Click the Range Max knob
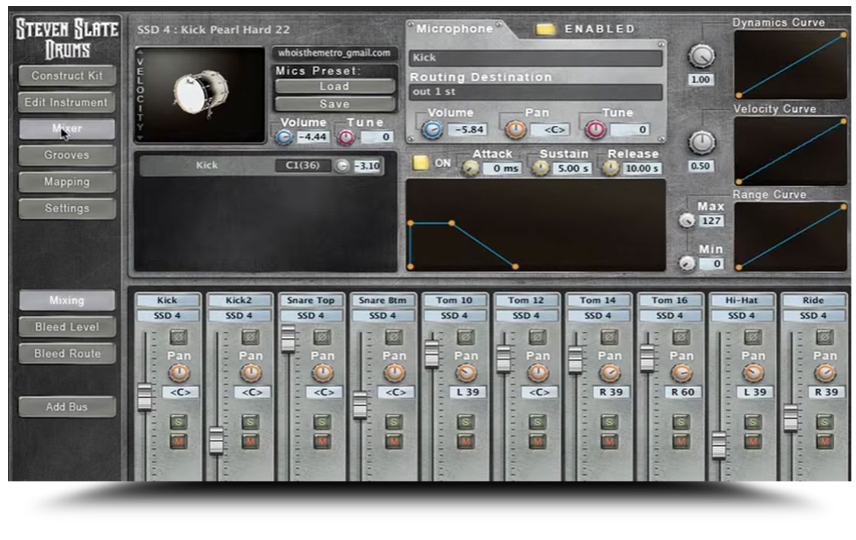The height and width of the screenshot is (540, 856). pos(688,221)
